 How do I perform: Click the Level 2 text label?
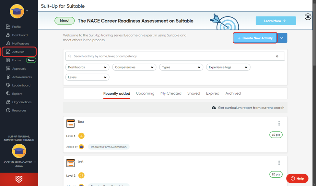[x=71, y=176]
